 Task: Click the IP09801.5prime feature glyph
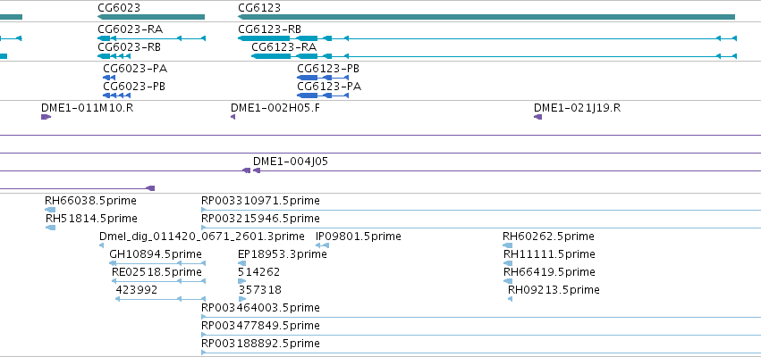322,245
